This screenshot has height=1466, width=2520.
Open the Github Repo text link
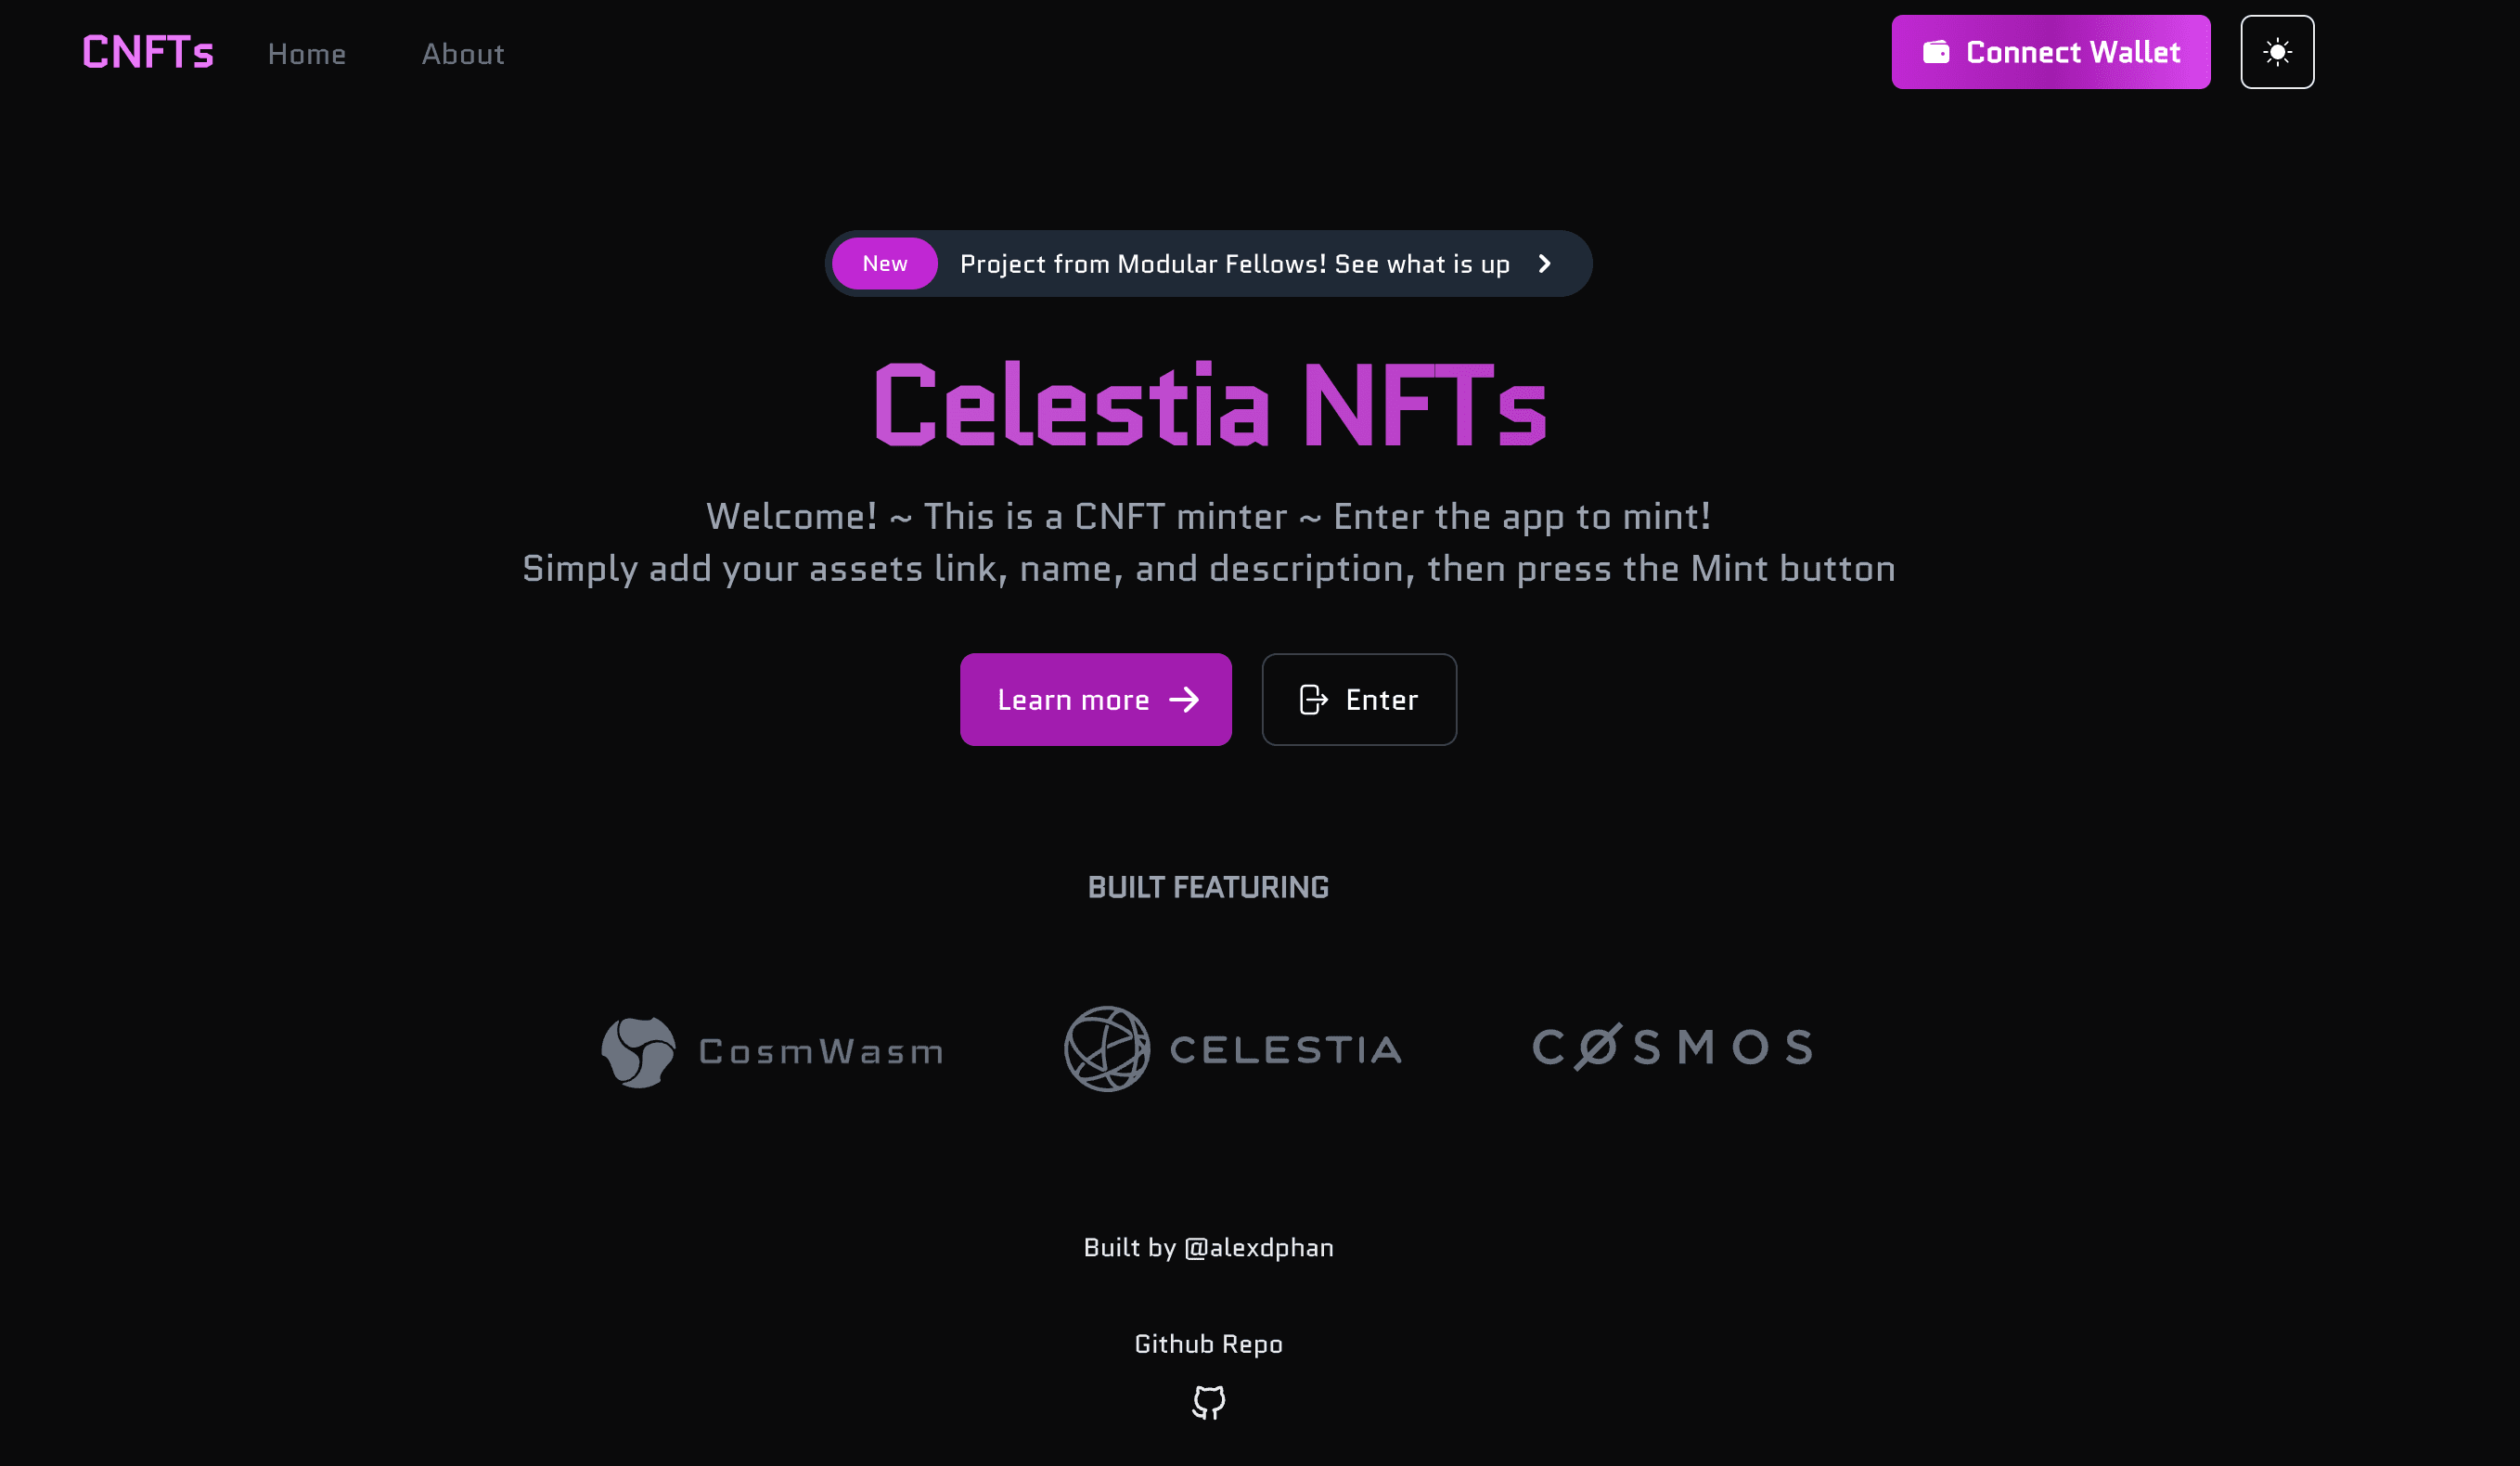(1208, 1344)
